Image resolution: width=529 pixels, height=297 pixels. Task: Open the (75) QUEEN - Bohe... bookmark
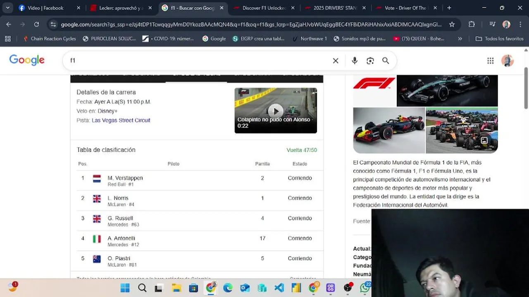(x=419, y=38)
